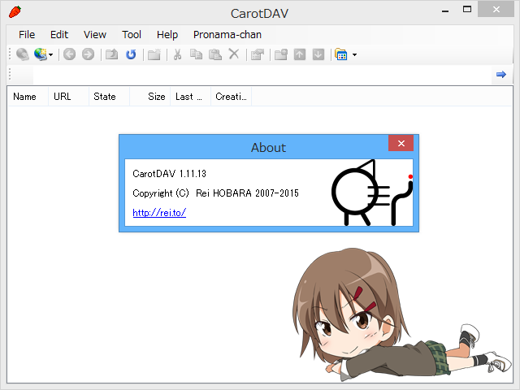This screenshot has width=520, height=390.
Task: Sort by the State column header
Action: pyautogui.click(x=109, y=97)
